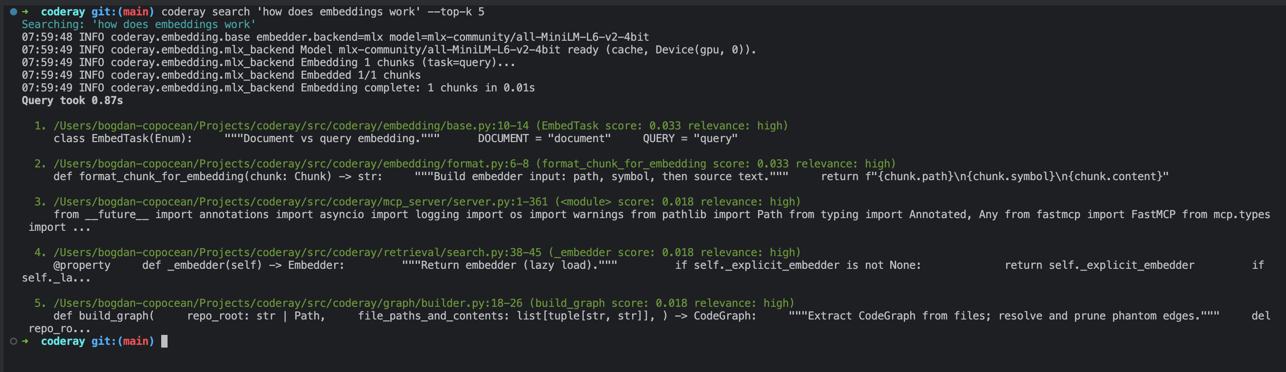Click '(format_chunk_for_embedding score: 0.033' text

[662, 163]
